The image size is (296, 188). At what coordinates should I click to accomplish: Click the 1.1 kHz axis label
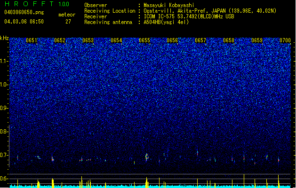click(x=4, y=62)
